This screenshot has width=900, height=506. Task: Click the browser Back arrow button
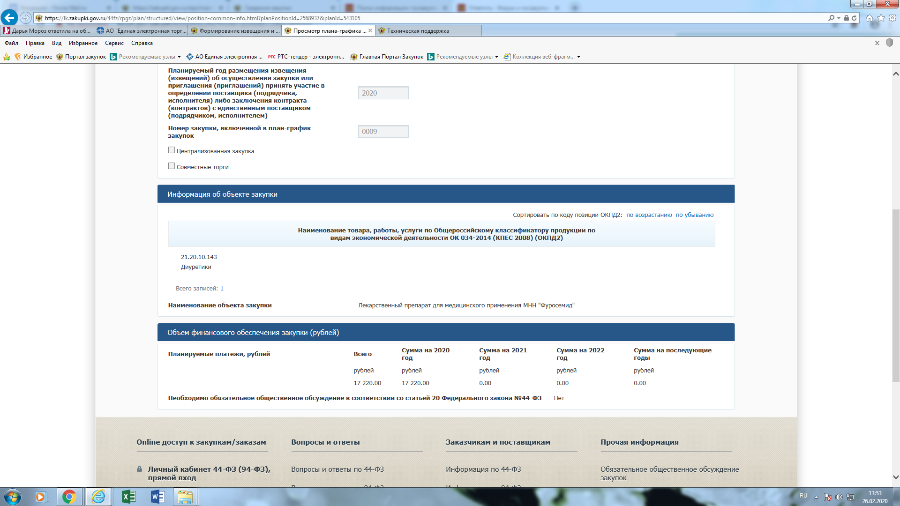click(x=9, y=18)
